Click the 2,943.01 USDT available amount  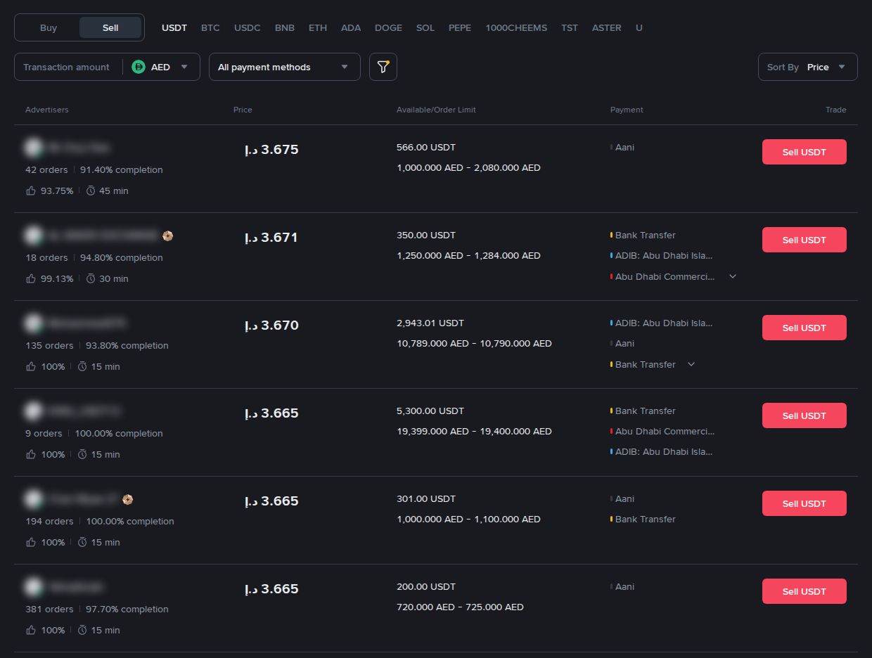pos(430,323)
